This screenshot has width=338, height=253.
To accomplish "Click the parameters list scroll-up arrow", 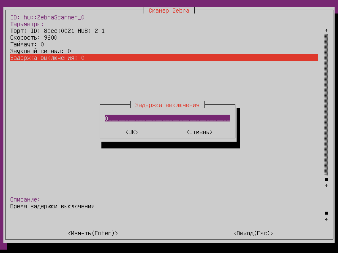I will (326, 31).
